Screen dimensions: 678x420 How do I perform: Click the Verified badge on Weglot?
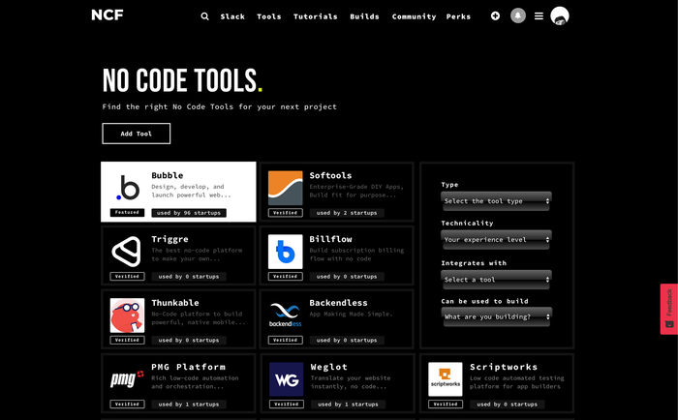[287, 404]
